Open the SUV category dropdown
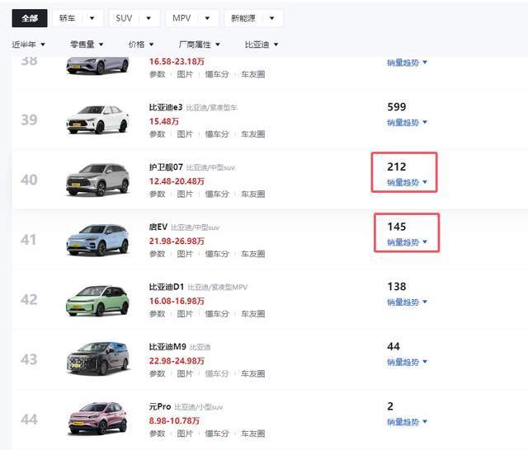Image resolution: width=528 pixels, height=450 pixels. click(x=134, y=18)
